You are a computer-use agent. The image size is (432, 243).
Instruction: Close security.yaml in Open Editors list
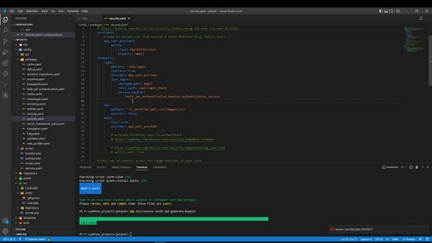pyautogui.click(x=18, y=34)
